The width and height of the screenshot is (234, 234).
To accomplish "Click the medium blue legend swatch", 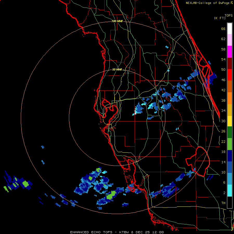I will click(x=230, y=167).
